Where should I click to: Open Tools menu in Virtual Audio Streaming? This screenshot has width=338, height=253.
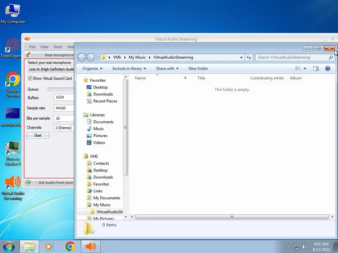tap(58, 47)
